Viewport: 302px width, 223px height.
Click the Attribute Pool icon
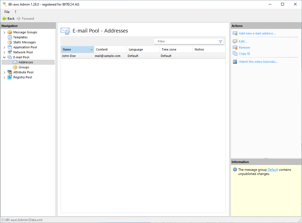[10, 72]
